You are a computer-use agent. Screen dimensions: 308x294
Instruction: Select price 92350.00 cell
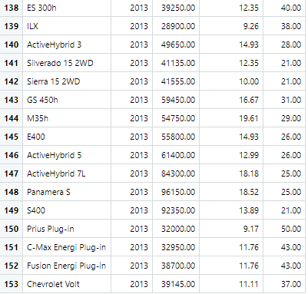click(x=176, y=210)
